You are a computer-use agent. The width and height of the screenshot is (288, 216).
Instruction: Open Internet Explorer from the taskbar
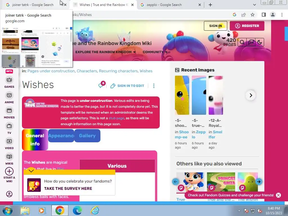pos(95,210)
